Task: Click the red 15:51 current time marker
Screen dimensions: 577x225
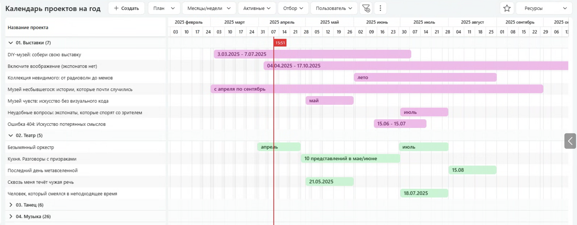Action: pos(280,43)
